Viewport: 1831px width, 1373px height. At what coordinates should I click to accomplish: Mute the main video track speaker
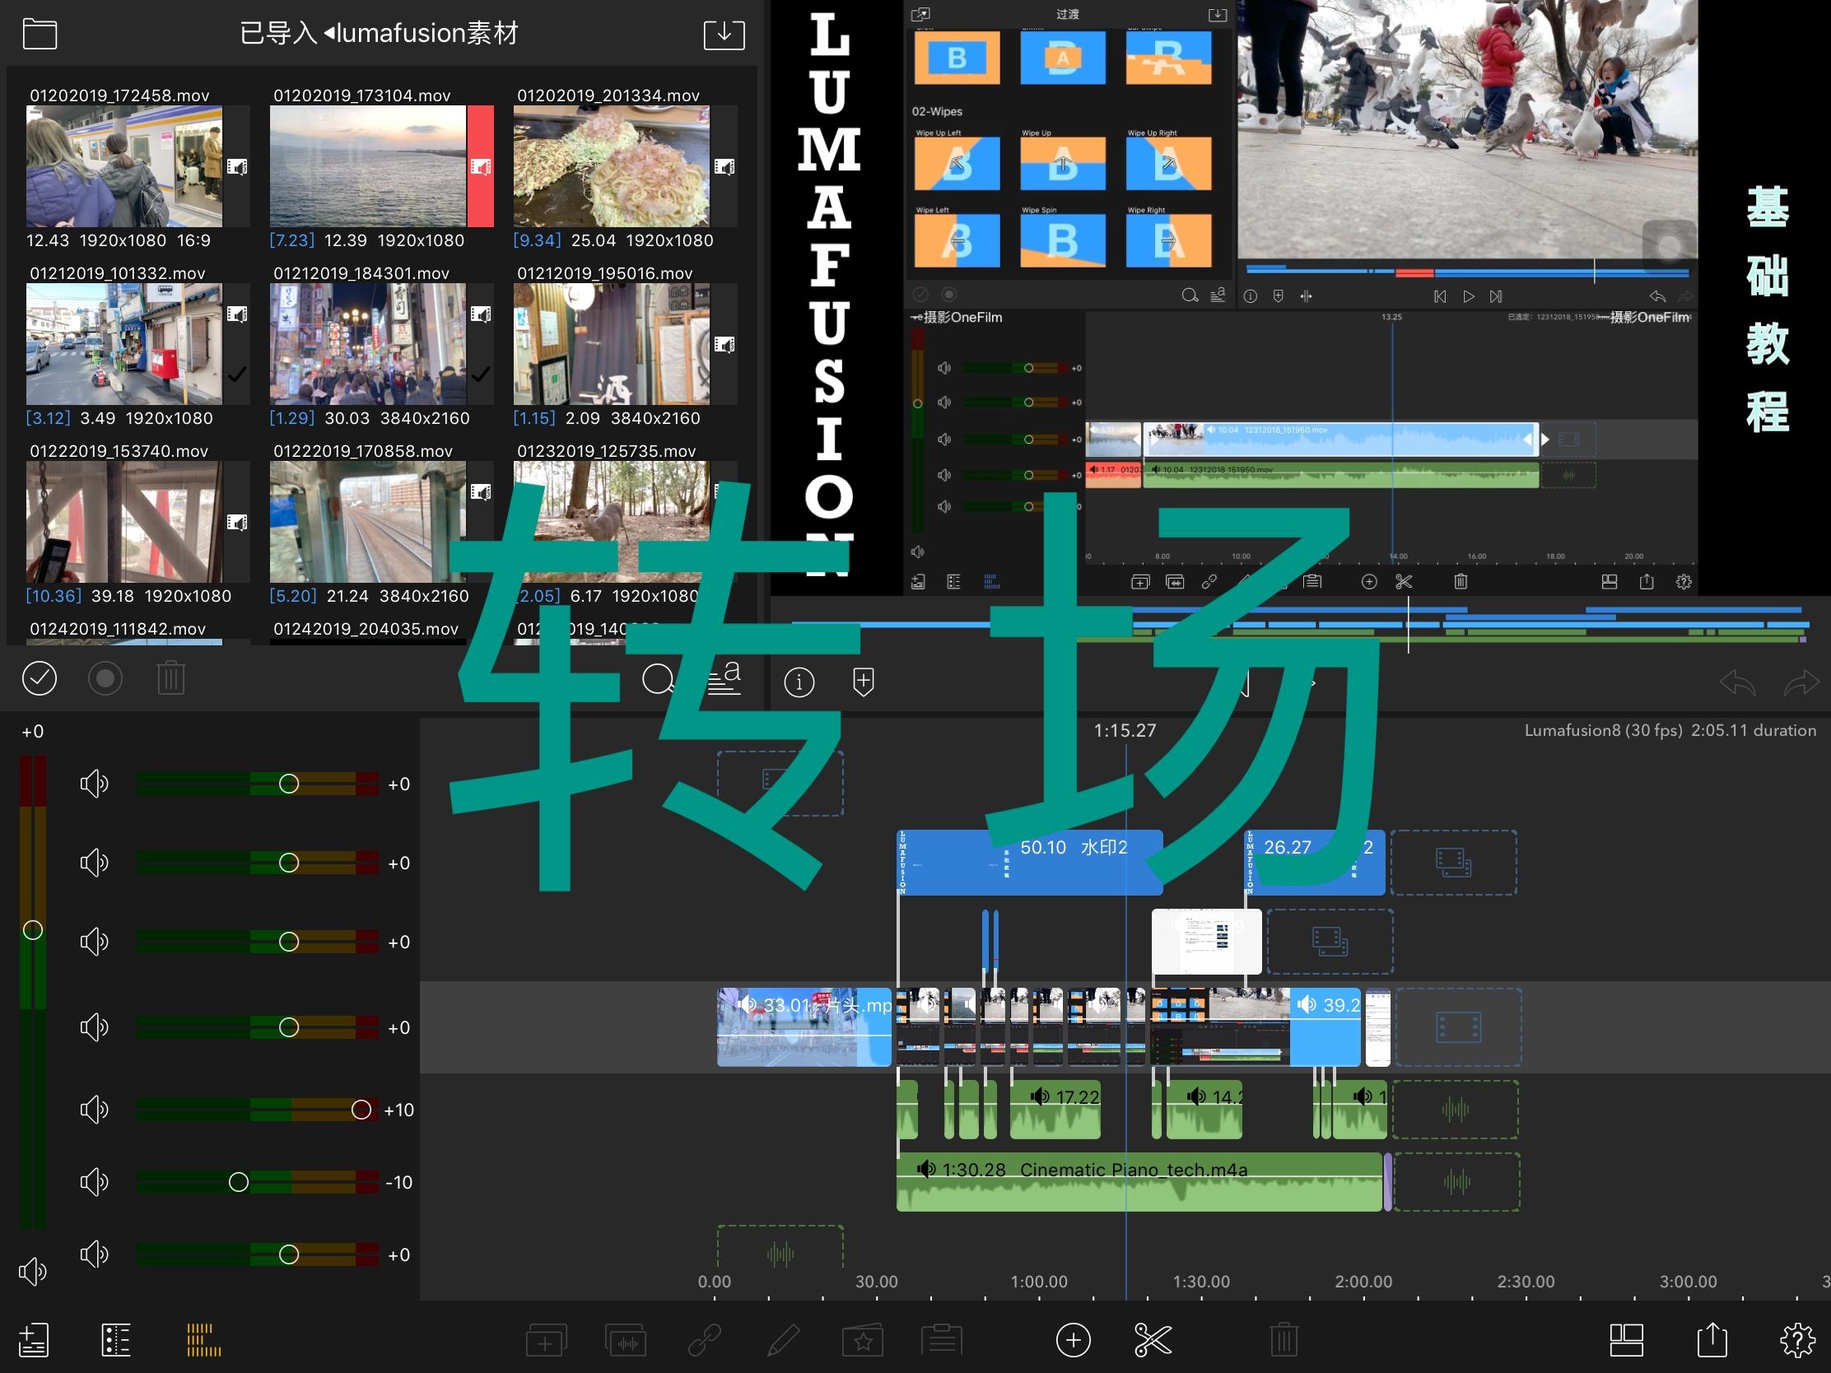click(95, 1027)
